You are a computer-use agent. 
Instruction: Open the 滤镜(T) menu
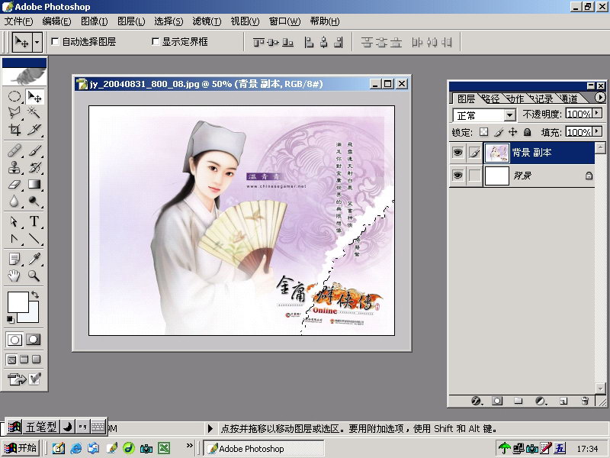(x=206, y=21)
